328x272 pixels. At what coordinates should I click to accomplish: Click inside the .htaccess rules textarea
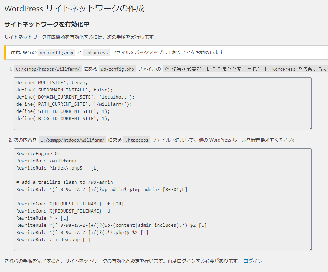tap(163, 200)
